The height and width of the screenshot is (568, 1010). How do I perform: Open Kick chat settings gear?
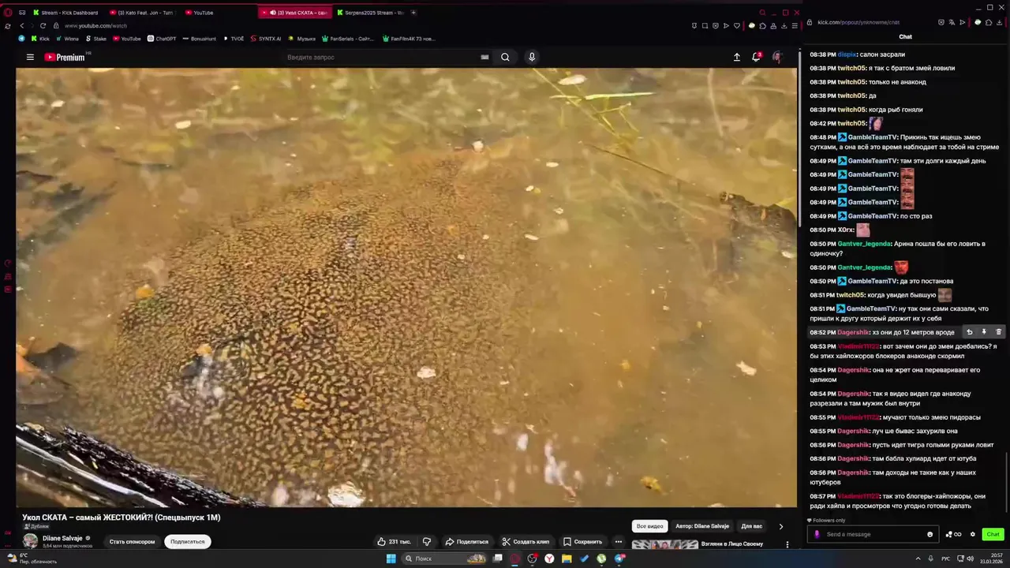pyautogui.click(x=972, y=534)
